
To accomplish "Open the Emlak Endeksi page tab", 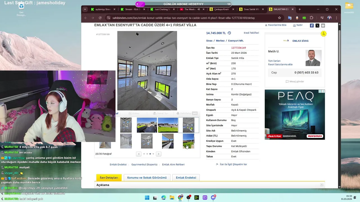I will point(186,178).
